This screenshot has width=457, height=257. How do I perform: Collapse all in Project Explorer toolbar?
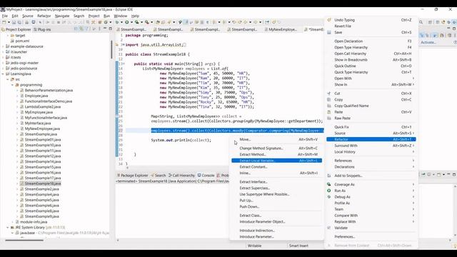(x=76, y=29)
